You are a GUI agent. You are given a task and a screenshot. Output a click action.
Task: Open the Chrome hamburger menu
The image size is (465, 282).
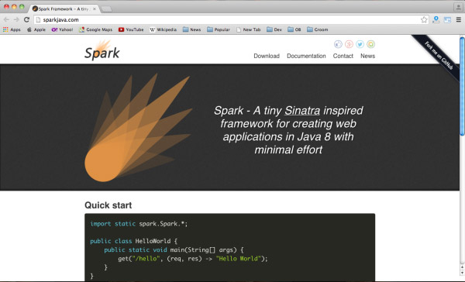click(459, 19)
